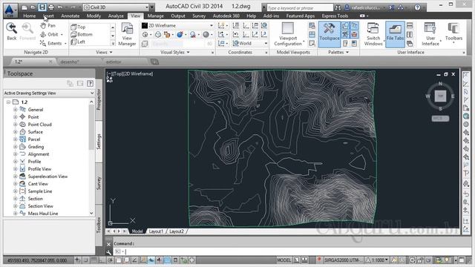Click the Undo arrow in quick access toolbar

coord(60,7)
